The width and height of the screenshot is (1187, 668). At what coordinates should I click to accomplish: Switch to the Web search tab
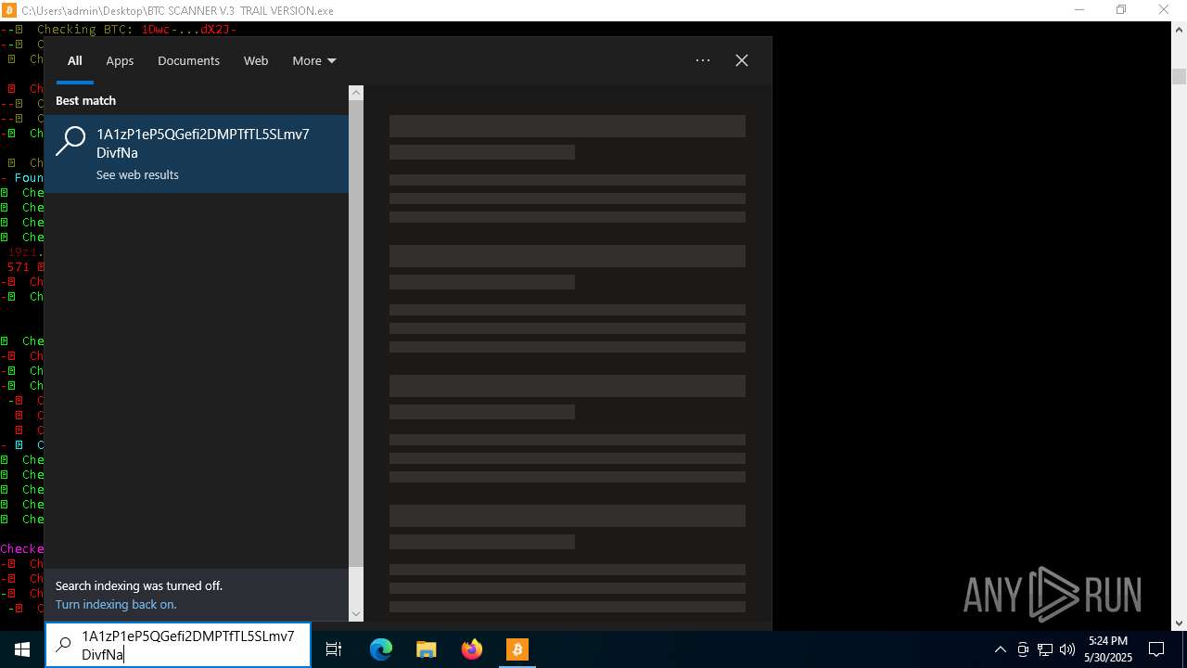(x=256, y=61)
